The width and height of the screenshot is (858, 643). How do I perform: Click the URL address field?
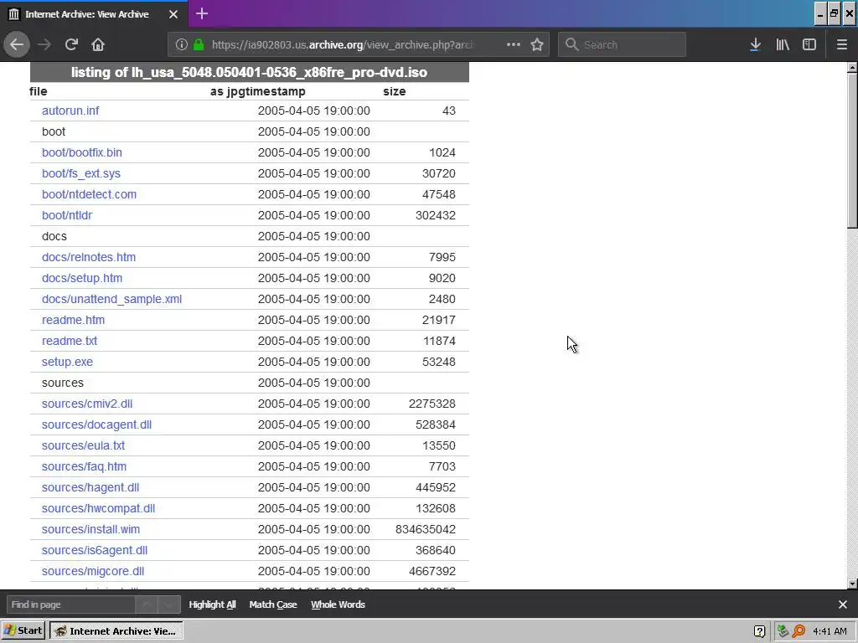pos(342,44)
